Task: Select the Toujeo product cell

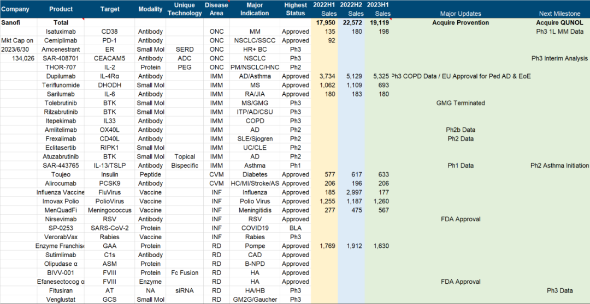Action: pyautogui.click(x=61, y=174)
